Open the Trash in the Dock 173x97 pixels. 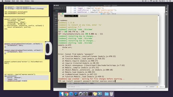111,94
